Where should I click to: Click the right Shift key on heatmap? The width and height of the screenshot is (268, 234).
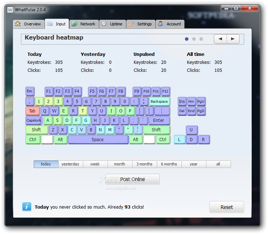[x=157, y=130]
